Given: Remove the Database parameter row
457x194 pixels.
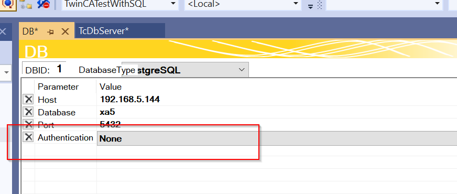Looking at the screenshot, I should (x=28, y=112).
